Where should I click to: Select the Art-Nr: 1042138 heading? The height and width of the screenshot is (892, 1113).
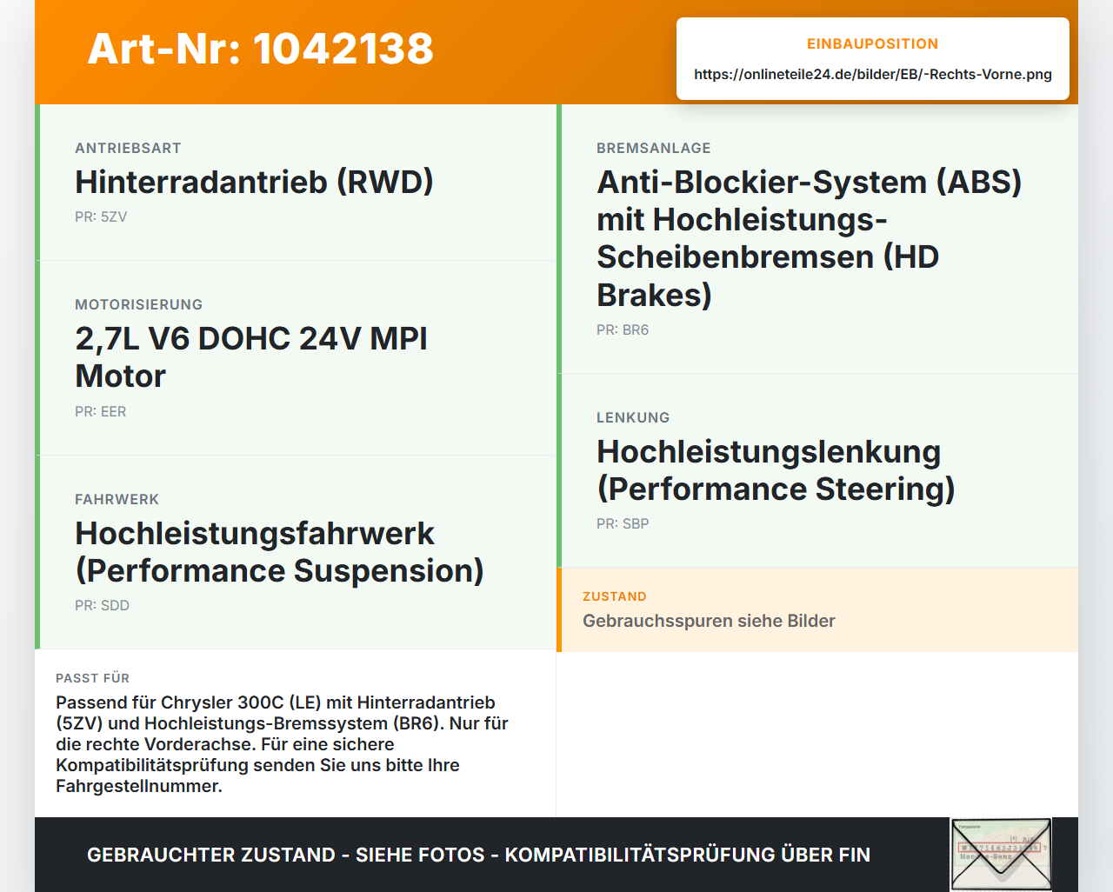[261, 49]
